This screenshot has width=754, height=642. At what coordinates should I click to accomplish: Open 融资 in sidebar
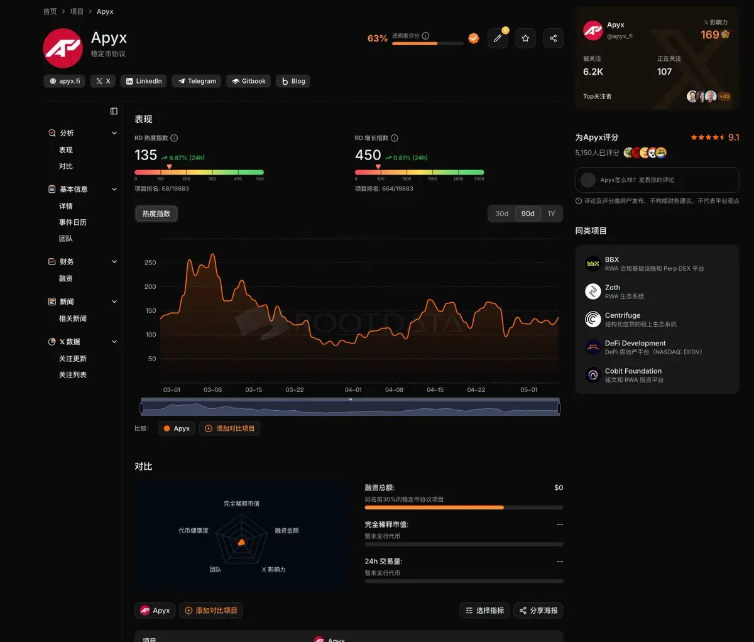point(66,278)
